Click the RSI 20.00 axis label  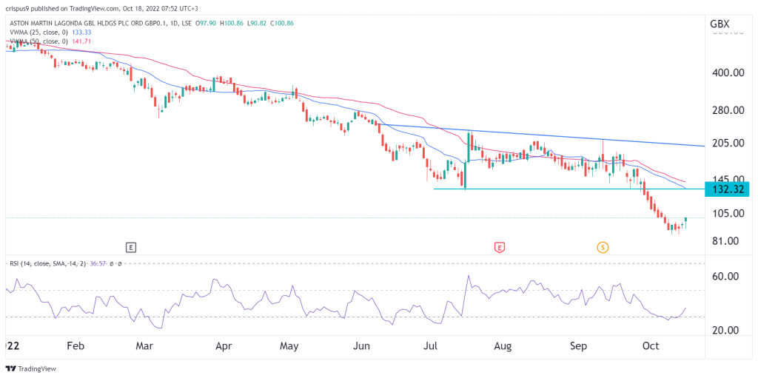tap(725, 330)
